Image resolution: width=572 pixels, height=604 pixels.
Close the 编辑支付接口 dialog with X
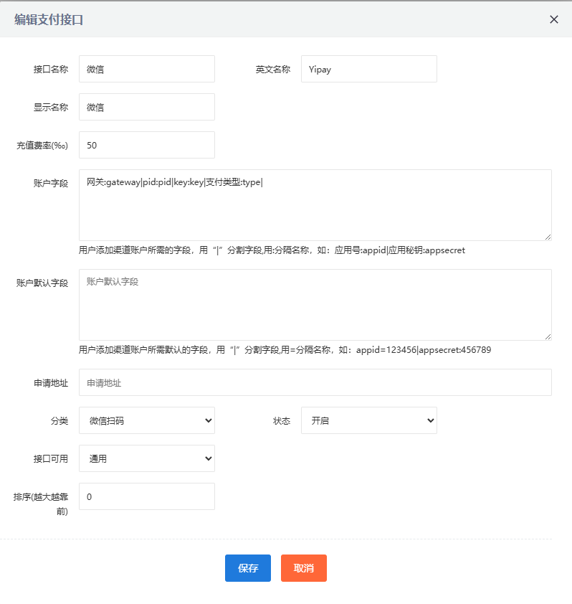pos(553,19)
